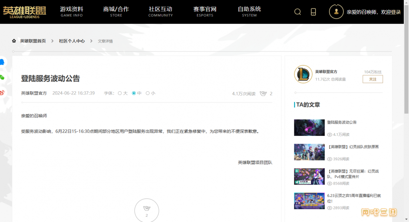
Task: Click author name 英雄联盟官方 under article title
Action: (x=34, y=93)
